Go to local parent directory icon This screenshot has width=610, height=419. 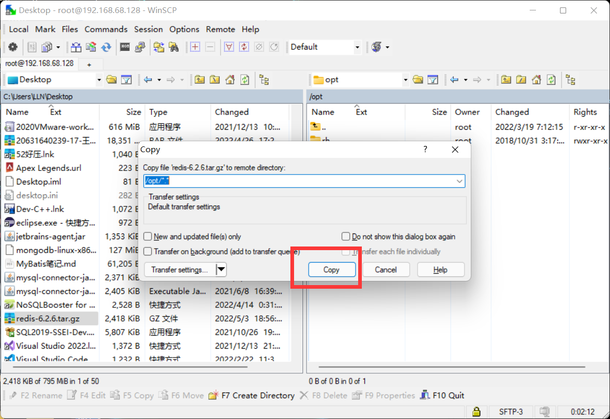coord(200,80)
